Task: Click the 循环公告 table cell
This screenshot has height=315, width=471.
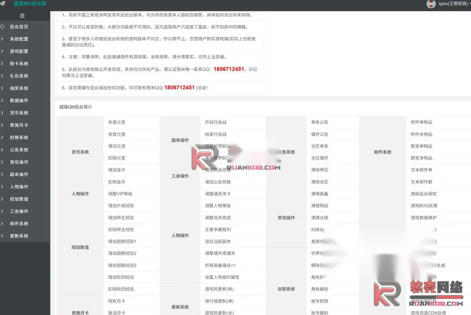Action: pos(333,134)
